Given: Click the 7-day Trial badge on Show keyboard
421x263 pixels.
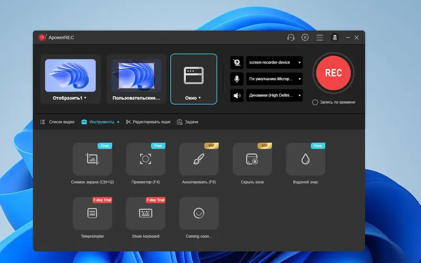Looking at the screenshot, I should [x=155, y=200].
